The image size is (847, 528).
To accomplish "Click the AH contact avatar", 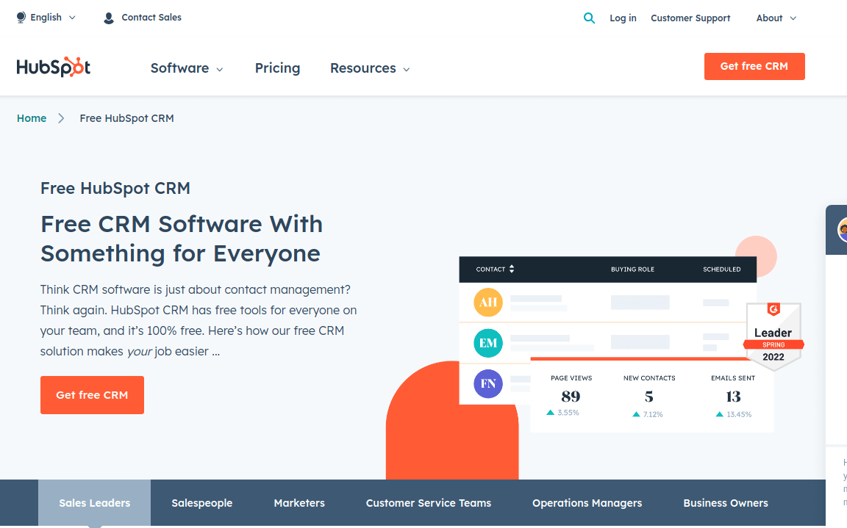I will point(488,302).
